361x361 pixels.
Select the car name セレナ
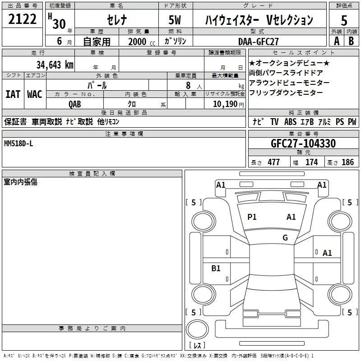tap(117, 19)
